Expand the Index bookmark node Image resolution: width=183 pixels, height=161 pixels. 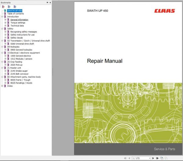[2, 86]
